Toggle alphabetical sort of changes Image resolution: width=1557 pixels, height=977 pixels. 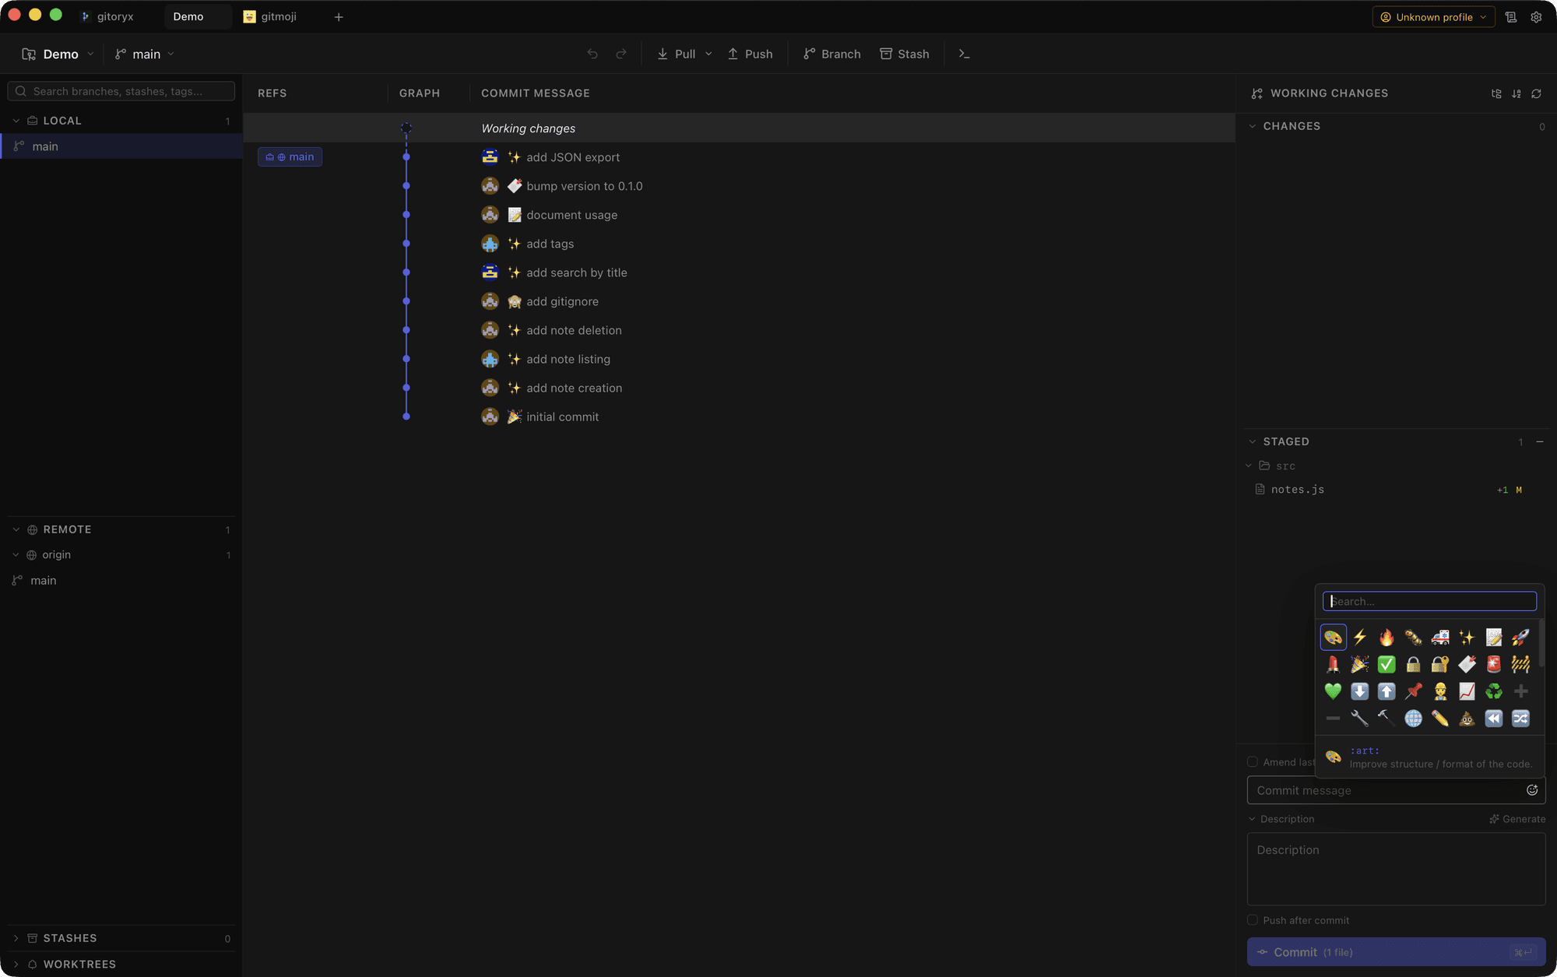tap(1517, 93)
